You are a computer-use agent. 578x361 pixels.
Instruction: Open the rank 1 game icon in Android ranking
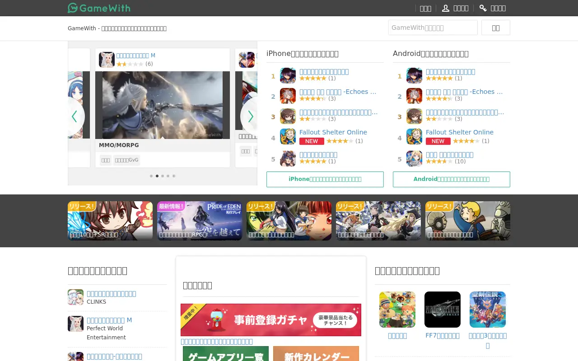coord(414,75)
